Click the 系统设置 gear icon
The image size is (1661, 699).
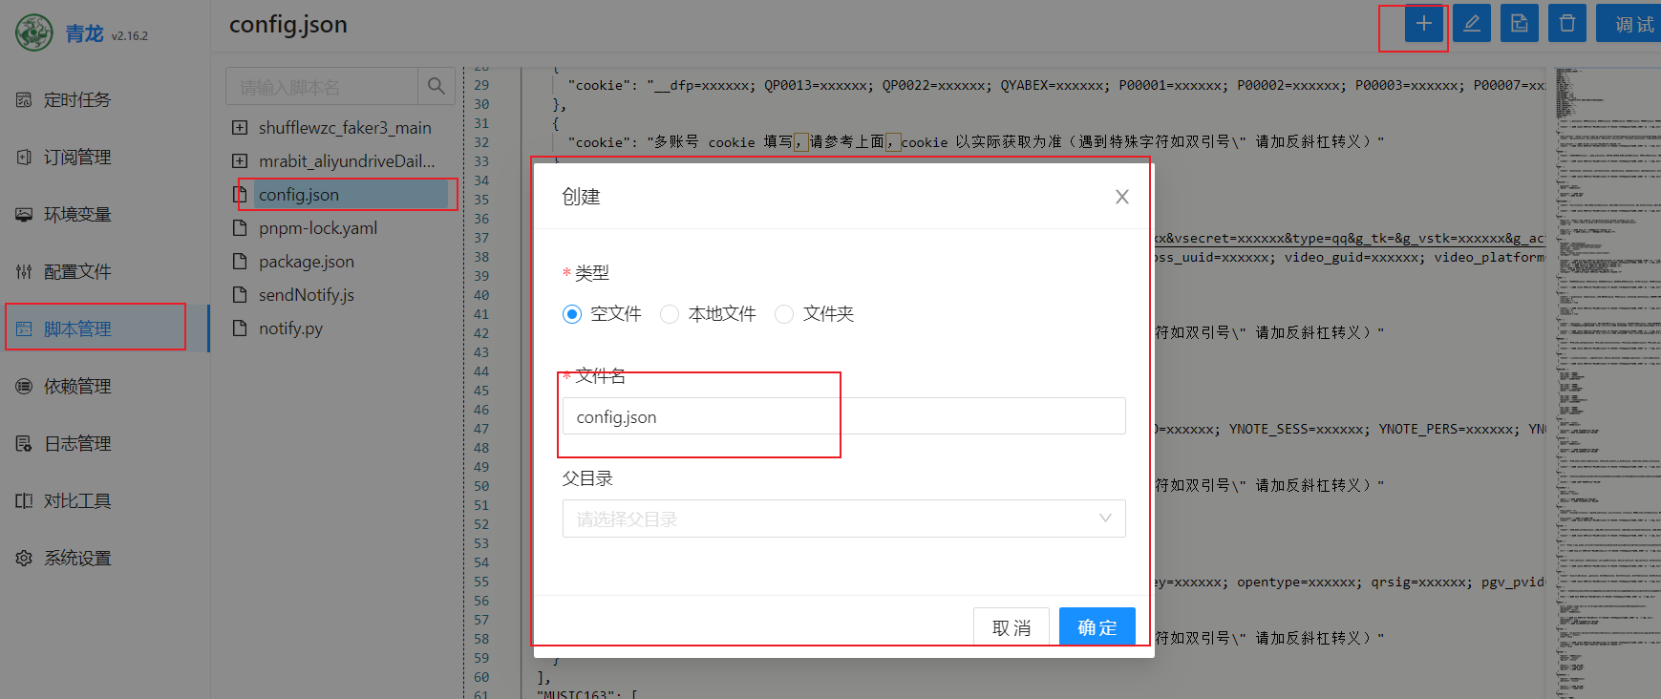point(24,558)
